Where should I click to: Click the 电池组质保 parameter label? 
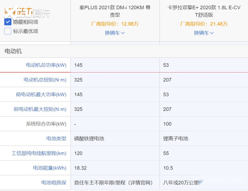coord(54,183)
